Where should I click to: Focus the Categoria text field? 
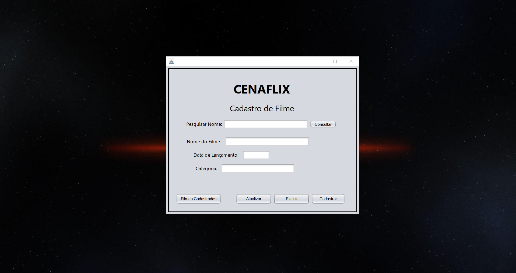[x=258, y=168]
